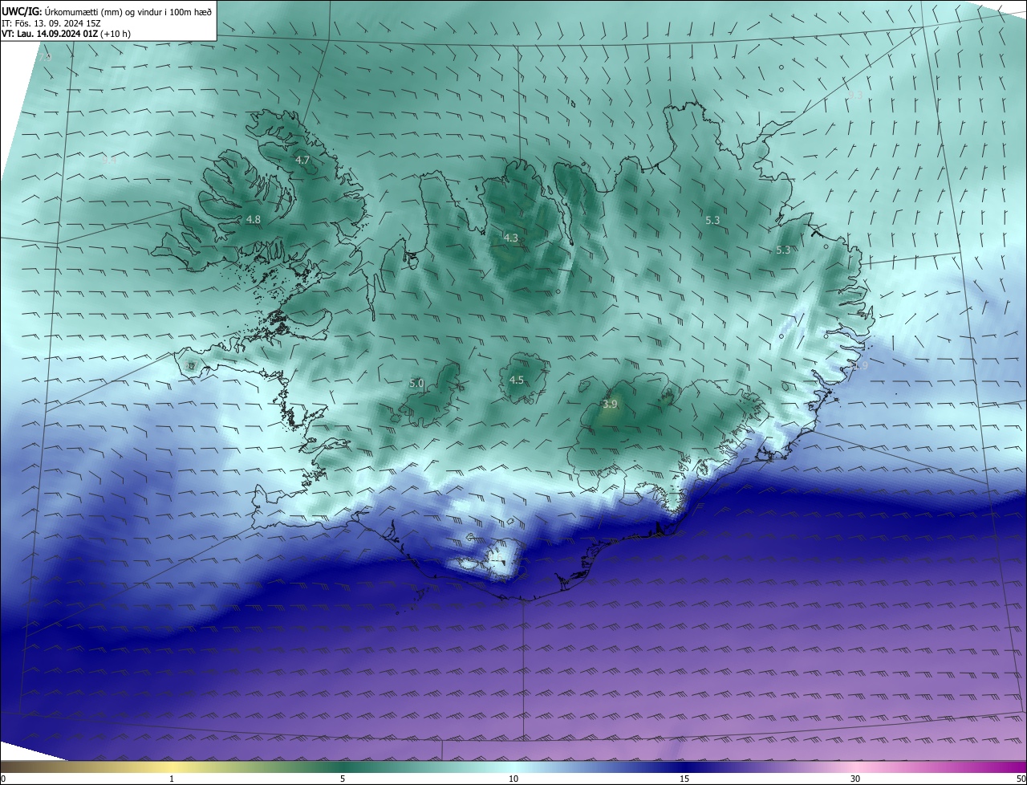Click the '15' label on the colour scale
This screenshot has height=785, width=1027.
(x=684, y=779)
